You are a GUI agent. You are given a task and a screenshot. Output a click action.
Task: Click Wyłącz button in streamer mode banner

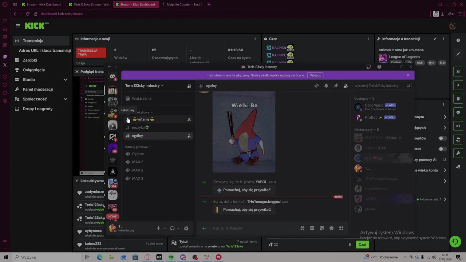pos(315,75)
